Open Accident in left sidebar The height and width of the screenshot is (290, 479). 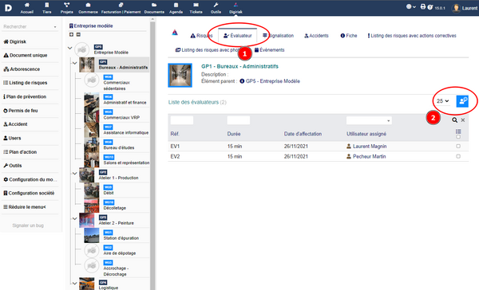[15, 124]
